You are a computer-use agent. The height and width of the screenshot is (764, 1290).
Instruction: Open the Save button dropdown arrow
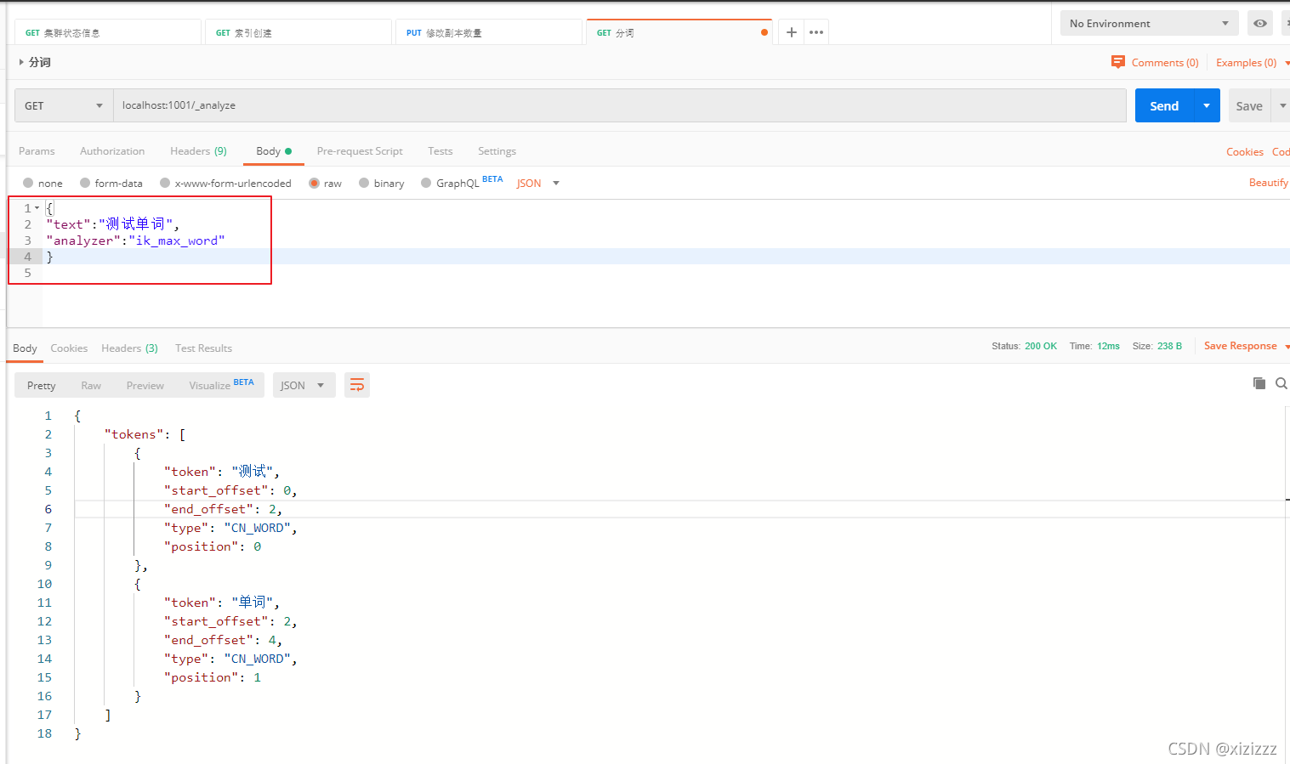1282,105
